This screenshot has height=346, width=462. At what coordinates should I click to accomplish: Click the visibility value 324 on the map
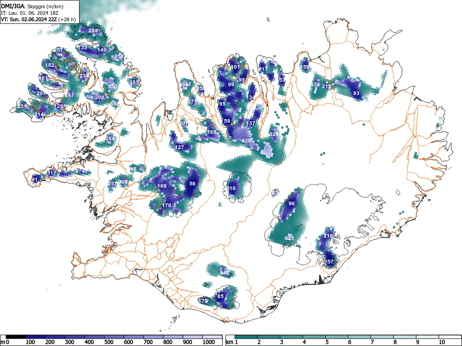point(274,134)
